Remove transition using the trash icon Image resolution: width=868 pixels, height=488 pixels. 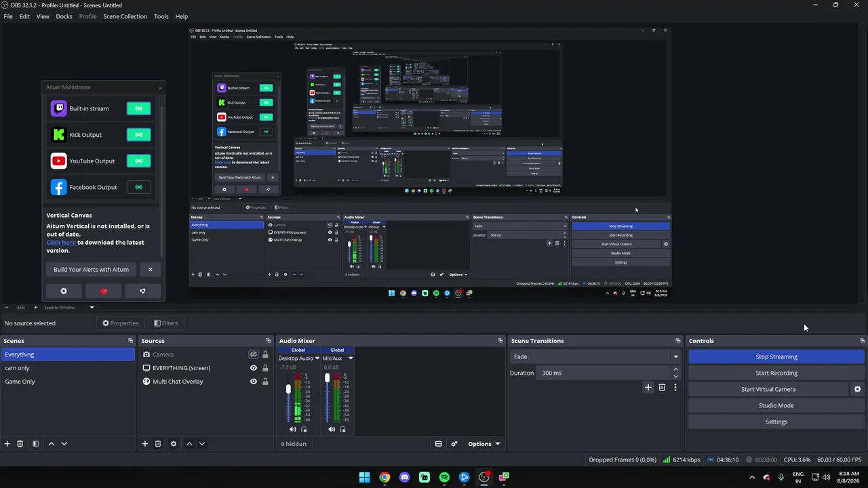[x=662, y=388]
